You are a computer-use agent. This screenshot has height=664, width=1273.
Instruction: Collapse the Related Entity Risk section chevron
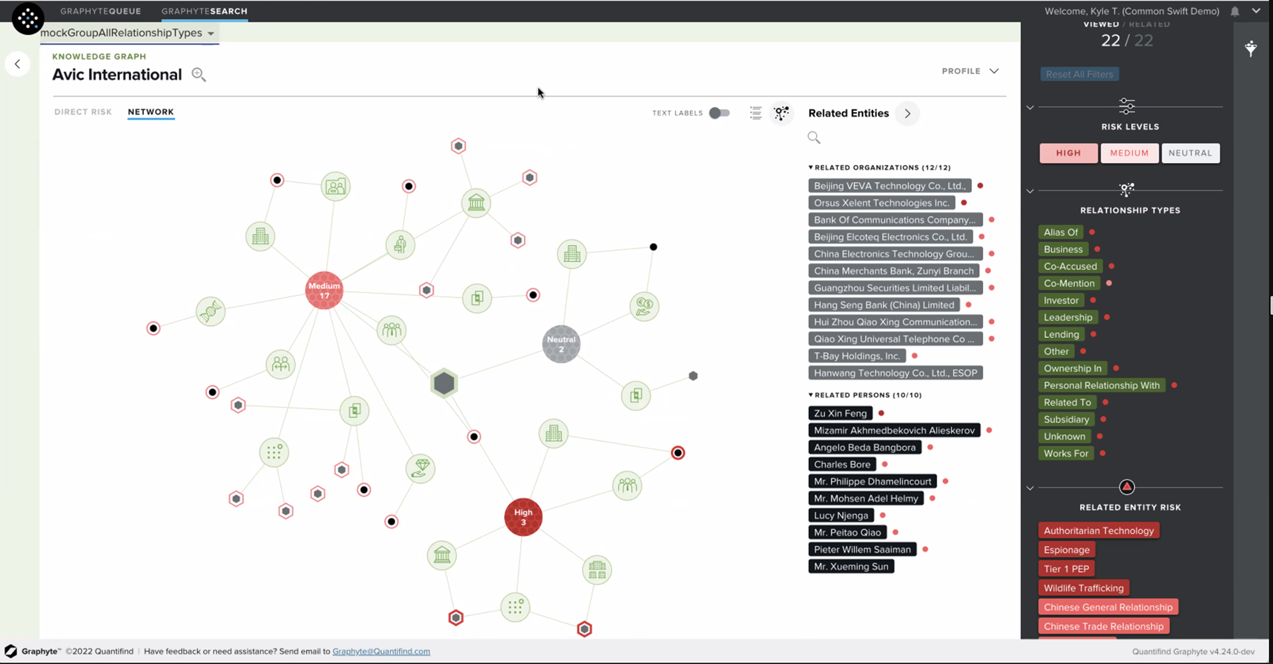click(1030, 488)
